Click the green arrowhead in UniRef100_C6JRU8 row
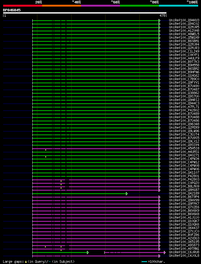201x264 pixels. click(x=88, y=252)
